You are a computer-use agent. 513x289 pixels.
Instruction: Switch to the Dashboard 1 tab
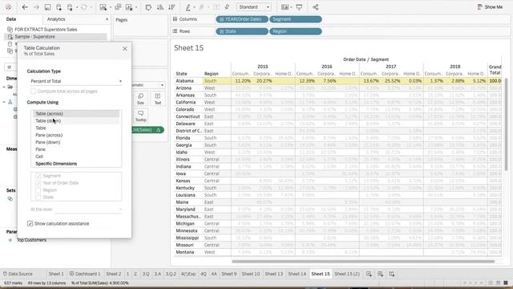coord(85,274)
